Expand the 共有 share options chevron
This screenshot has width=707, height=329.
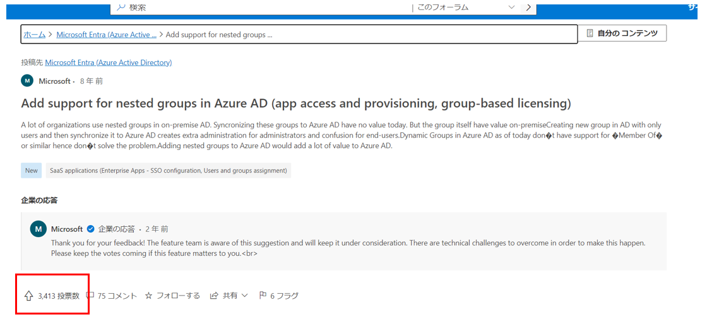[245, 296]
